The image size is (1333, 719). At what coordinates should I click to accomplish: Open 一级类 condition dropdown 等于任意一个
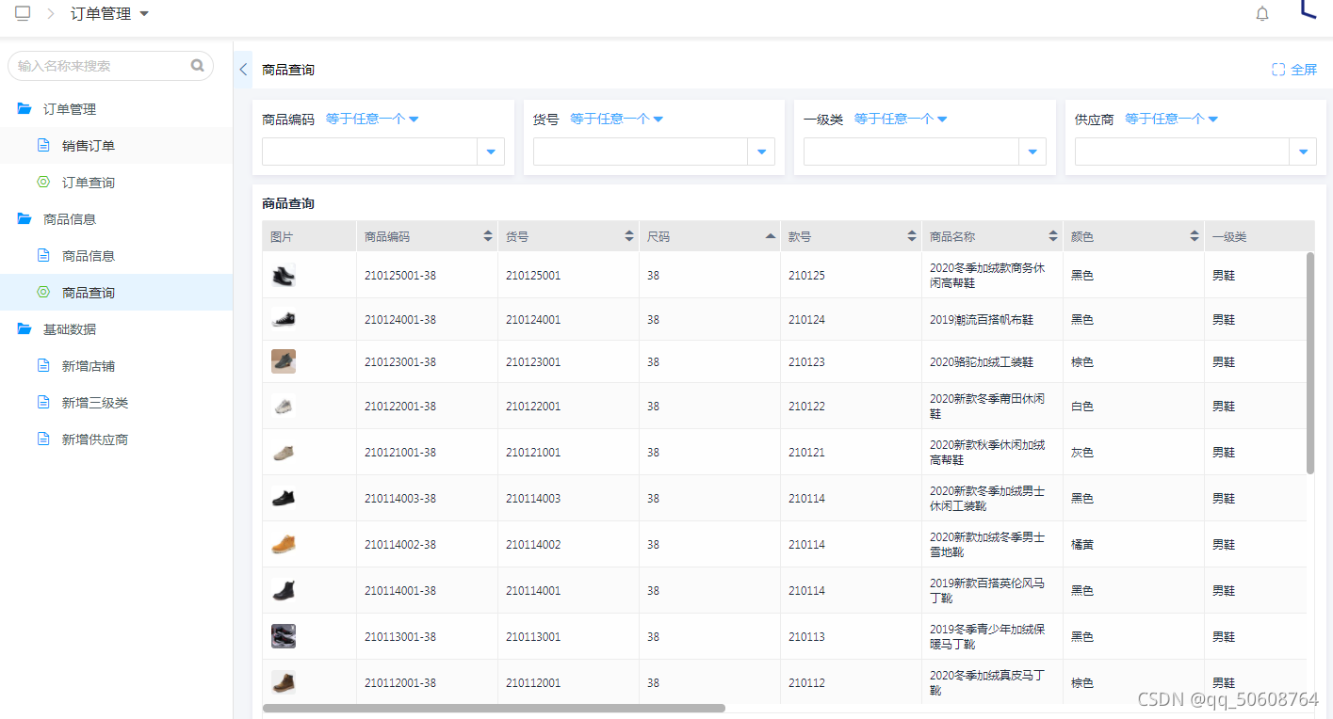[x=901, y=120]
